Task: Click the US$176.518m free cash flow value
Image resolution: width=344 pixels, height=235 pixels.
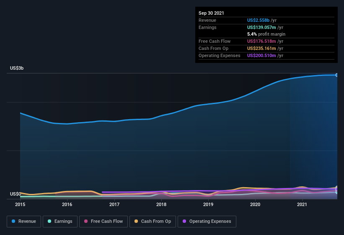Action: pos(261,41)
